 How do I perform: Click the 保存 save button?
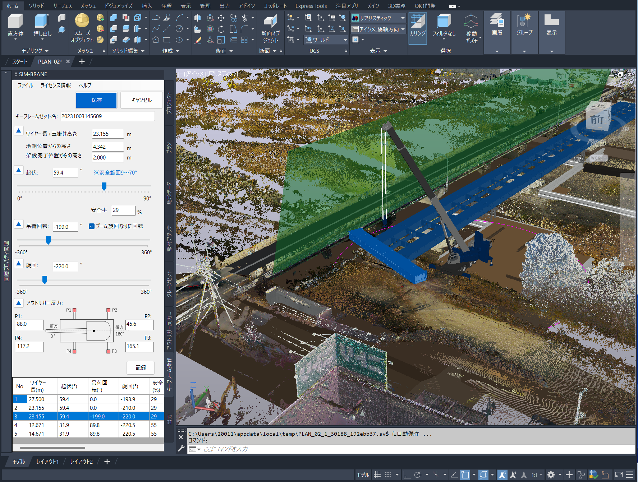click(96, 100)
